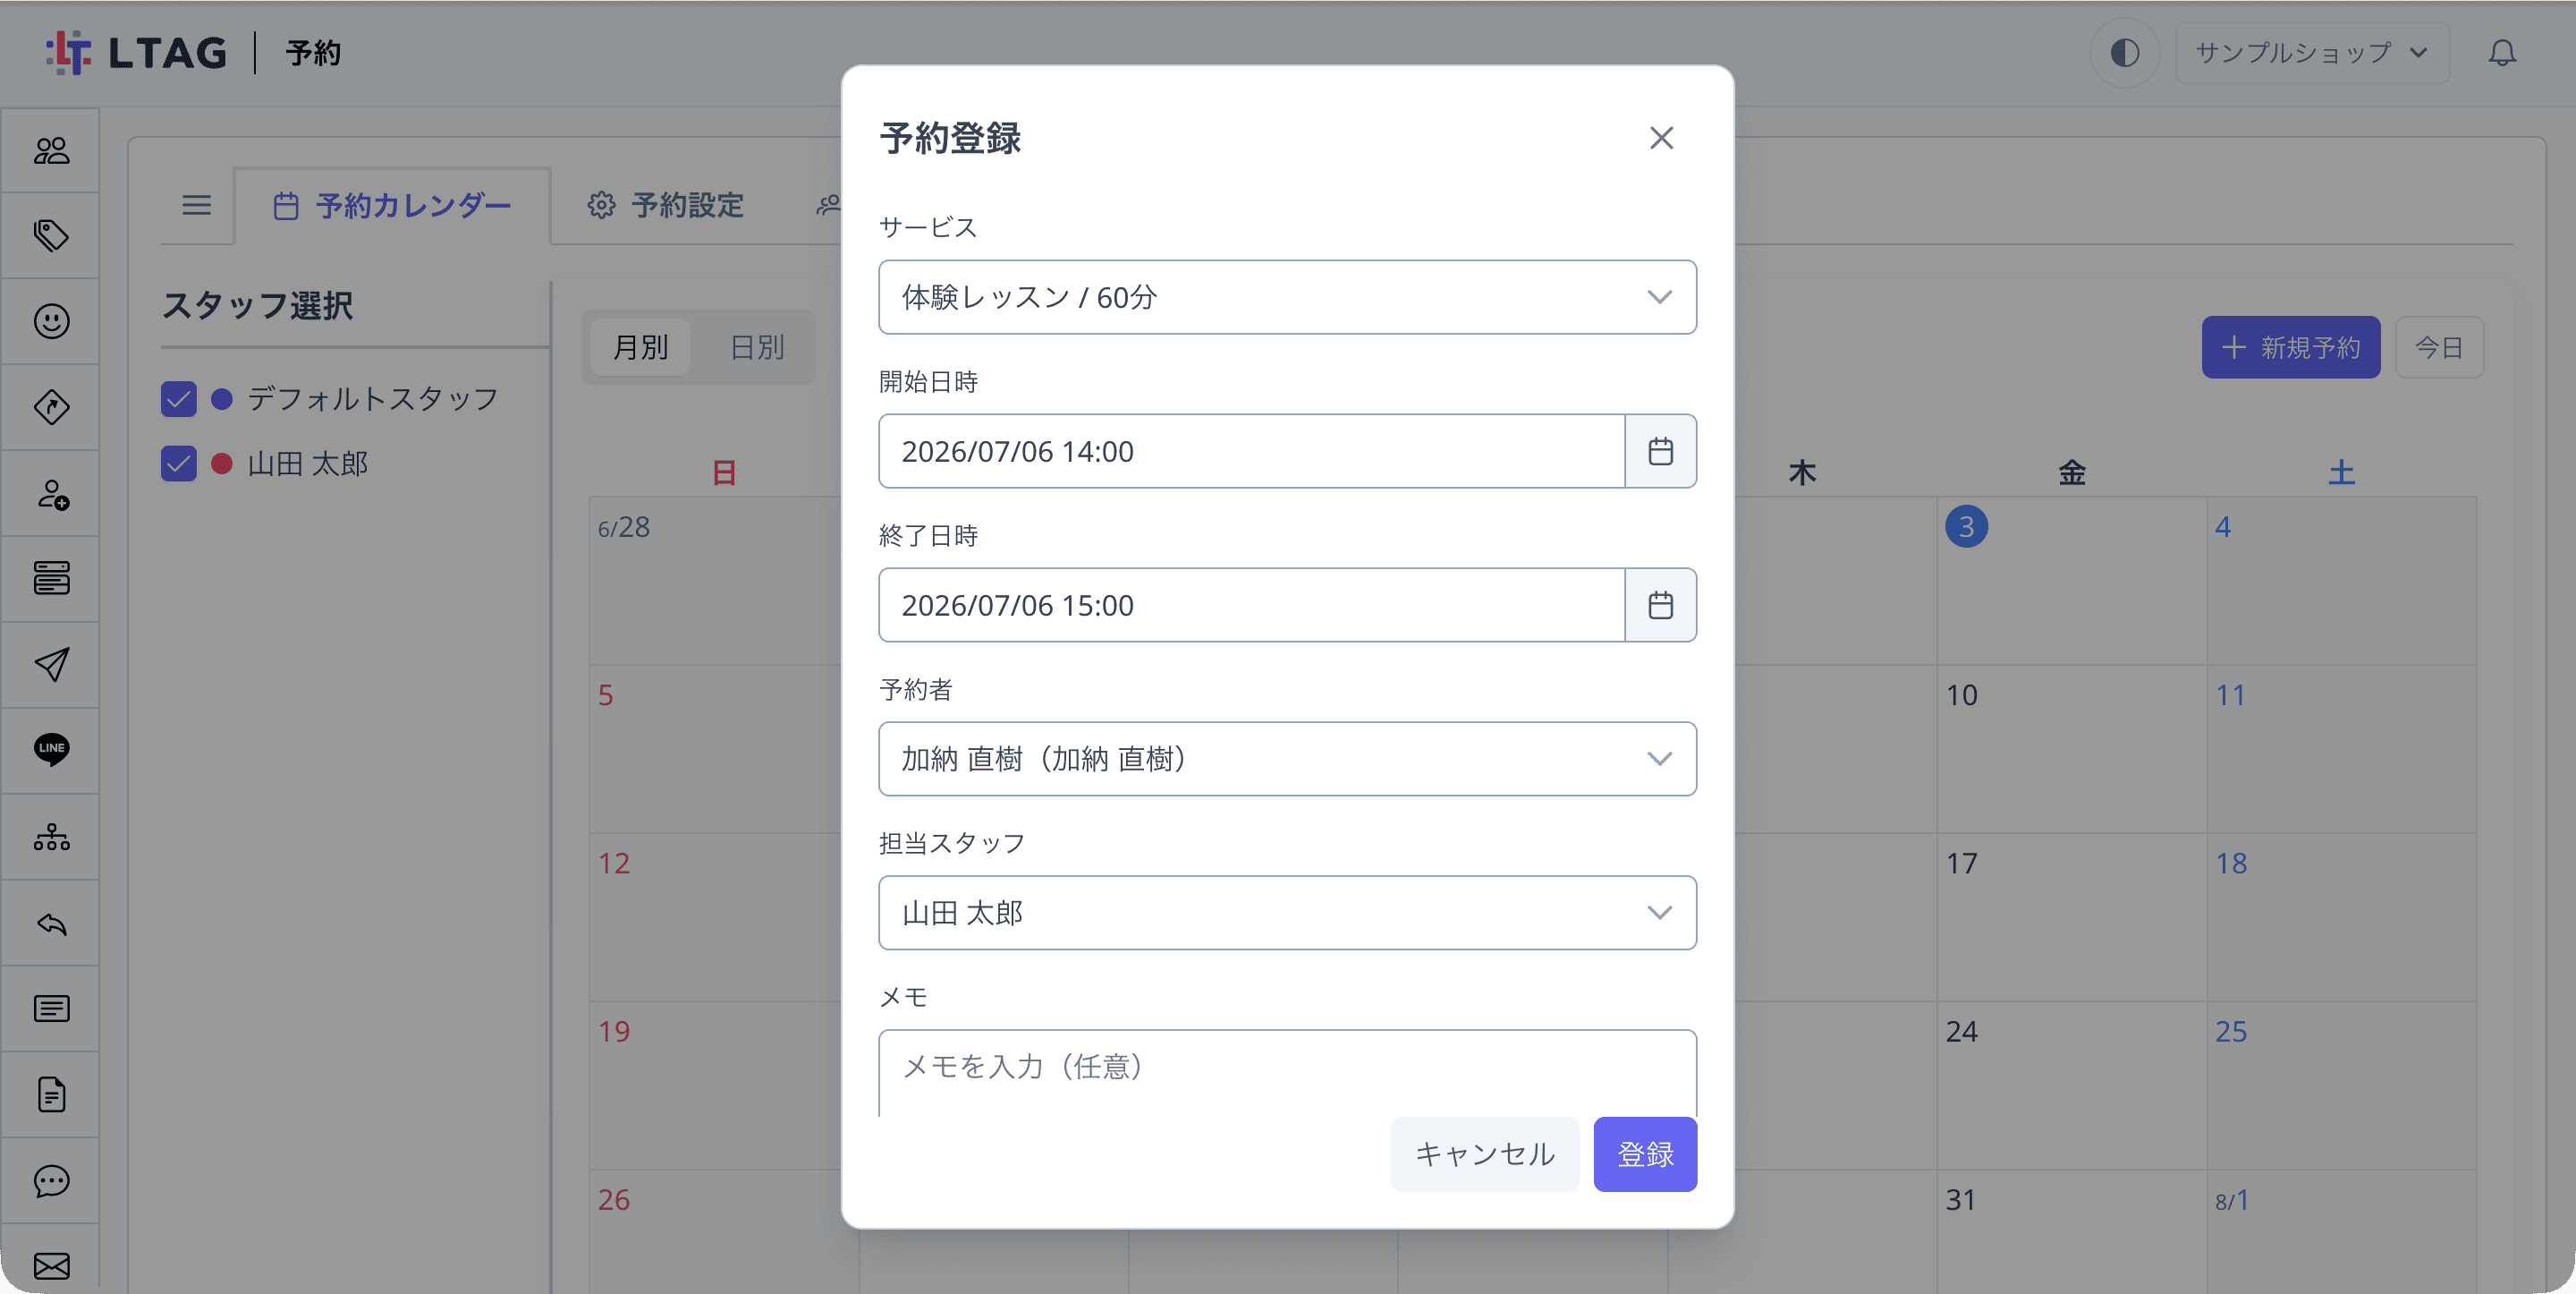This screenshot has width=2576, height=1294.
Task: Click the 山田 太郎 red color dot
Action: (x=222, y=464)
